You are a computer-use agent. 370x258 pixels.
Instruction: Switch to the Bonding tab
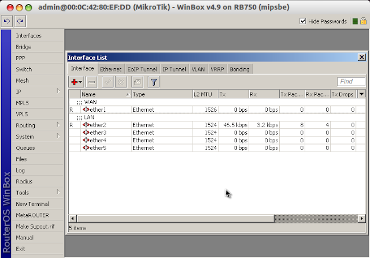coord(240,69)
